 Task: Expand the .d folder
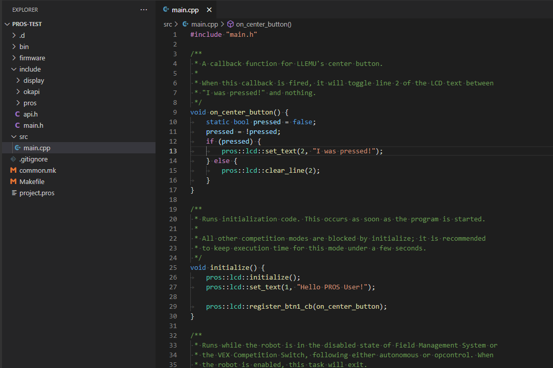(x=14, y=35)
